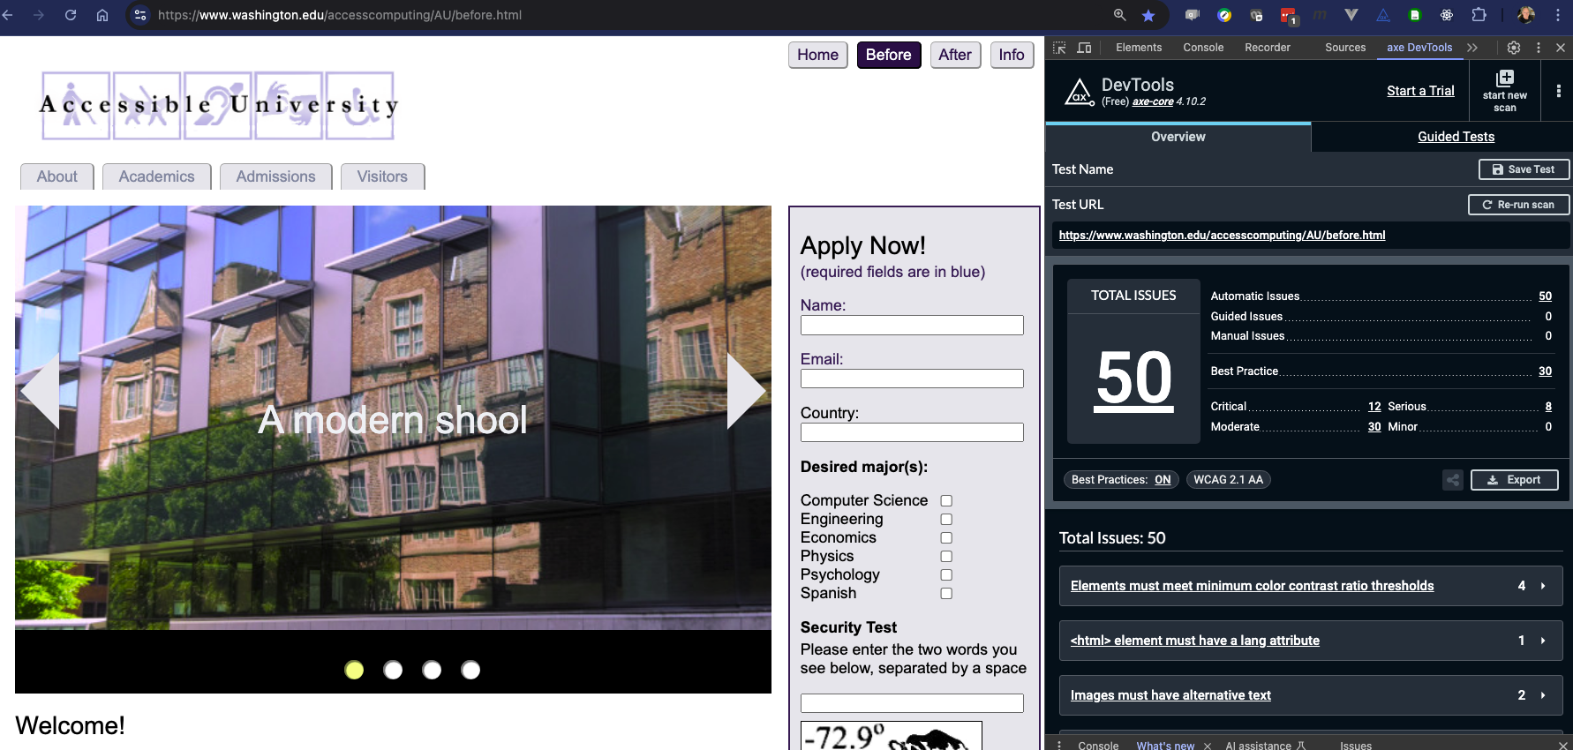Viewport: 1573px width, 750px height.
Task: Reload the page with the refresh icon
Action: [71, 15]
